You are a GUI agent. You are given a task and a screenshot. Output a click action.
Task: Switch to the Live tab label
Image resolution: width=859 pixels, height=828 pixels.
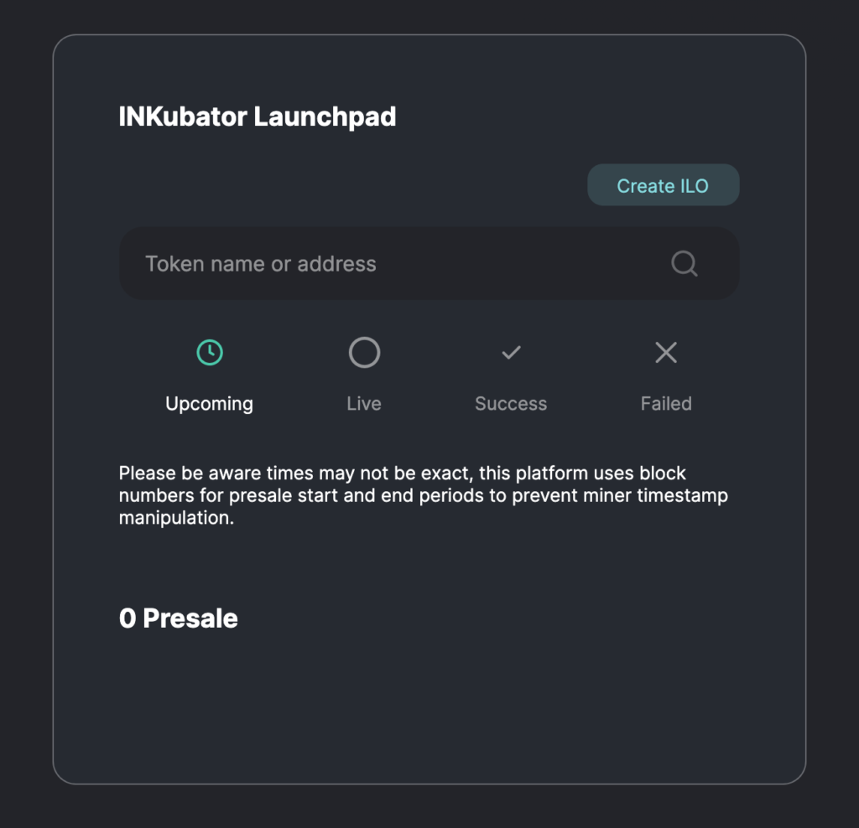click(x=364, y=403)
